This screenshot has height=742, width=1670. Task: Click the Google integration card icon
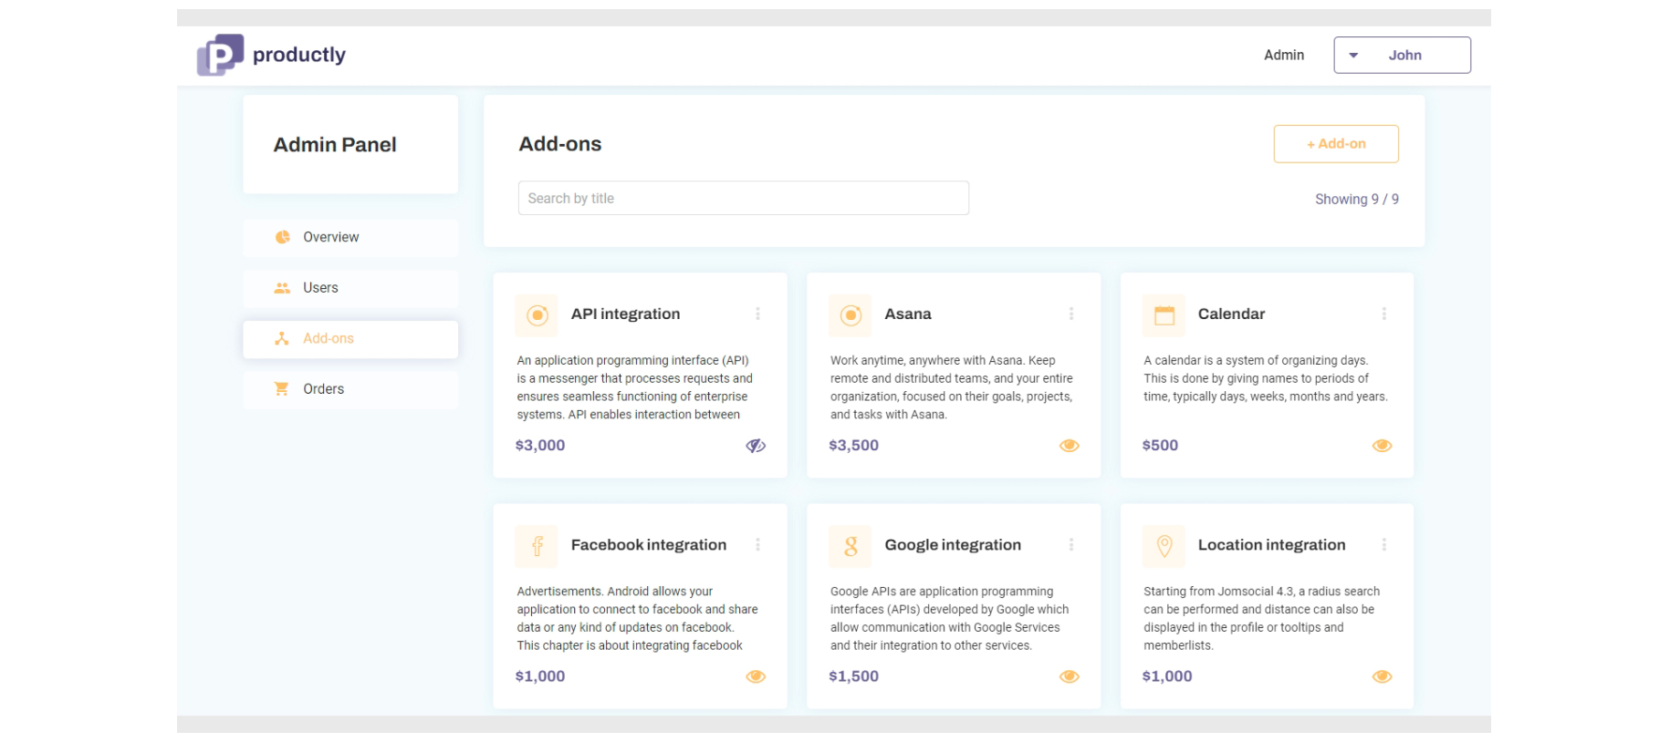coord(851,546)
